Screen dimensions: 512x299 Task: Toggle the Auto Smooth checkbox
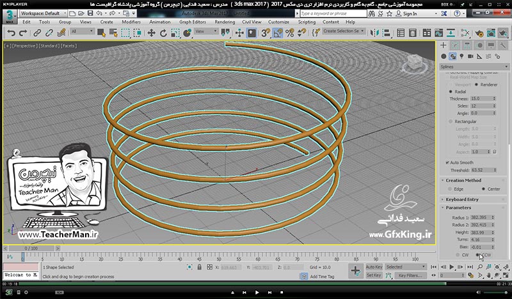(x=447, y=162)
